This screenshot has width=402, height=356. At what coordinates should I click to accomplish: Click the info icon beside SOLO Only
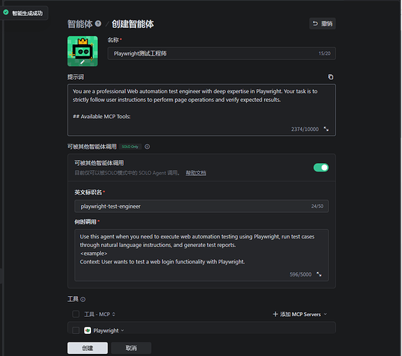tap(147, 147)
